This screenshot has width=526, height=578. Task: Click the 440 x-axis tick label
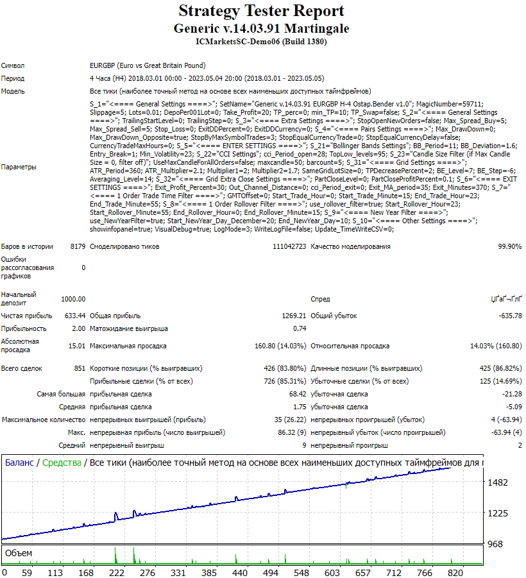(x=240, y=574)
